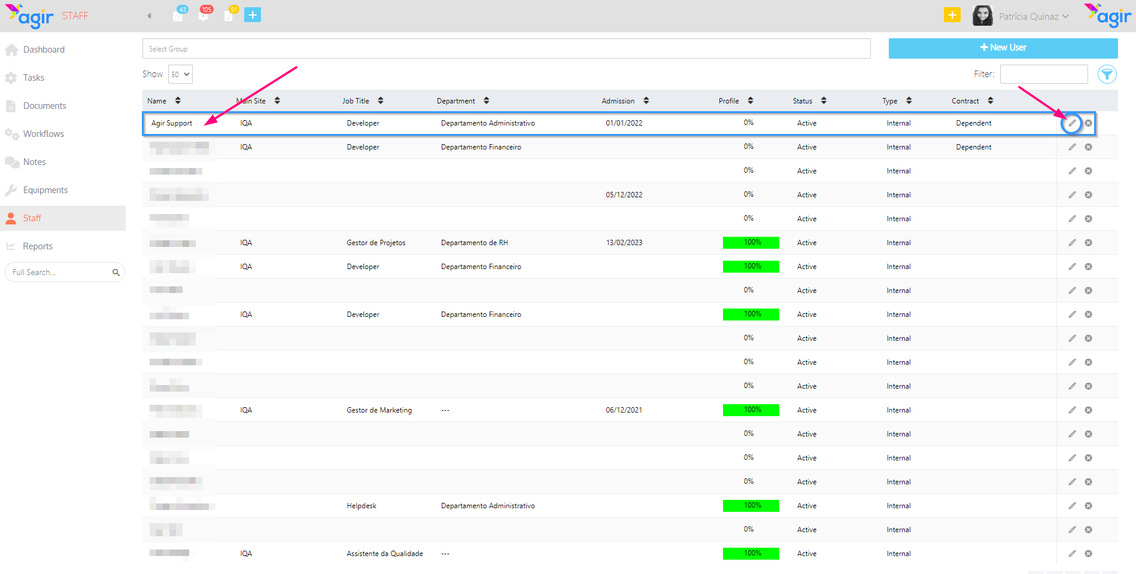The image size is (1136, 574).
Task: Click the 13/02/2023 admission date
Action: tap(624, 243)
